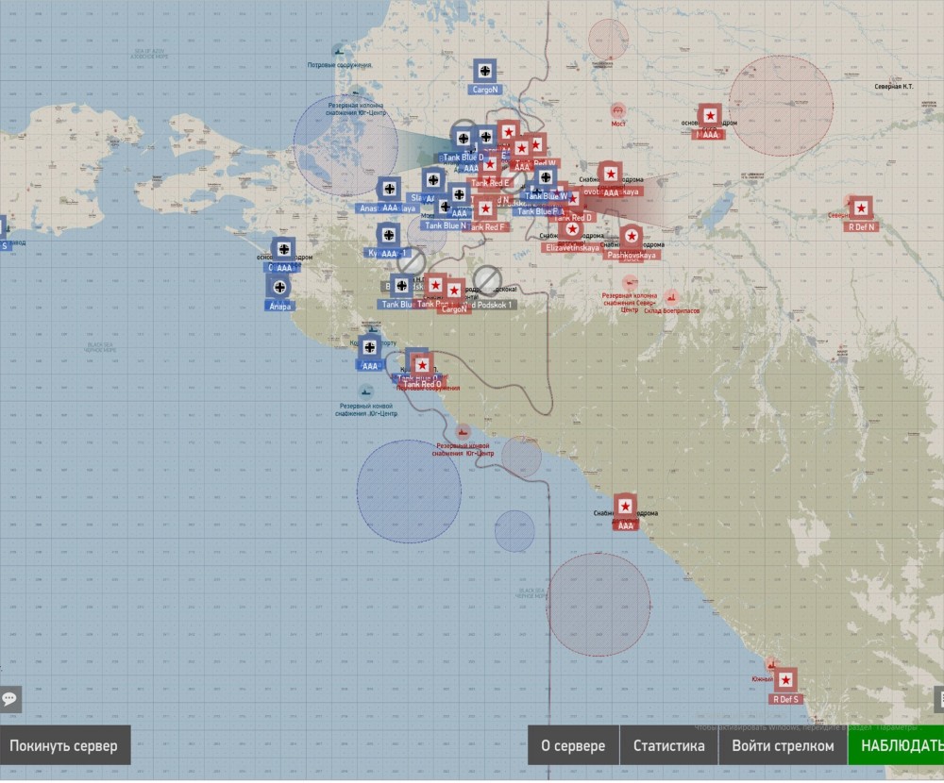Screen dimensions: 944x783
Task: Open the chat speech bubble icon
Action: 9,699
